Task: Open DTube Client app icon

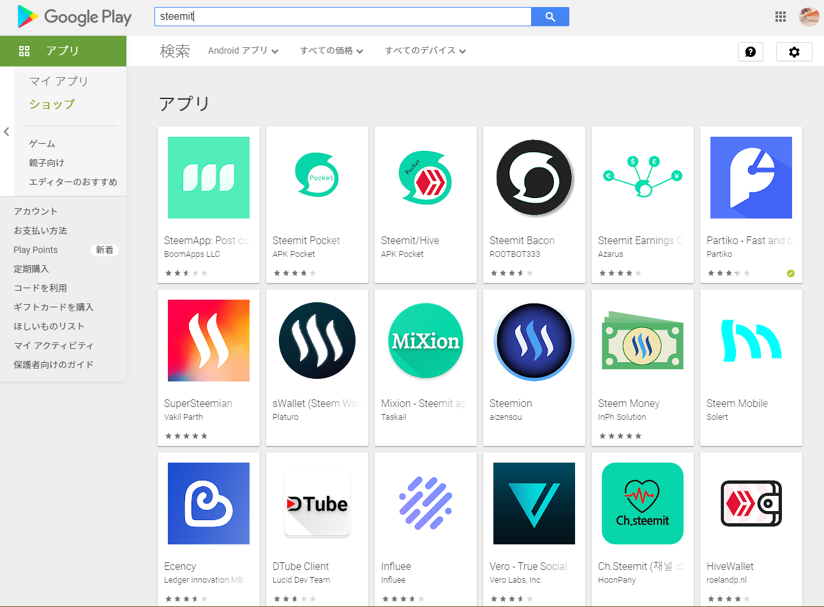Action: [317, 503]
